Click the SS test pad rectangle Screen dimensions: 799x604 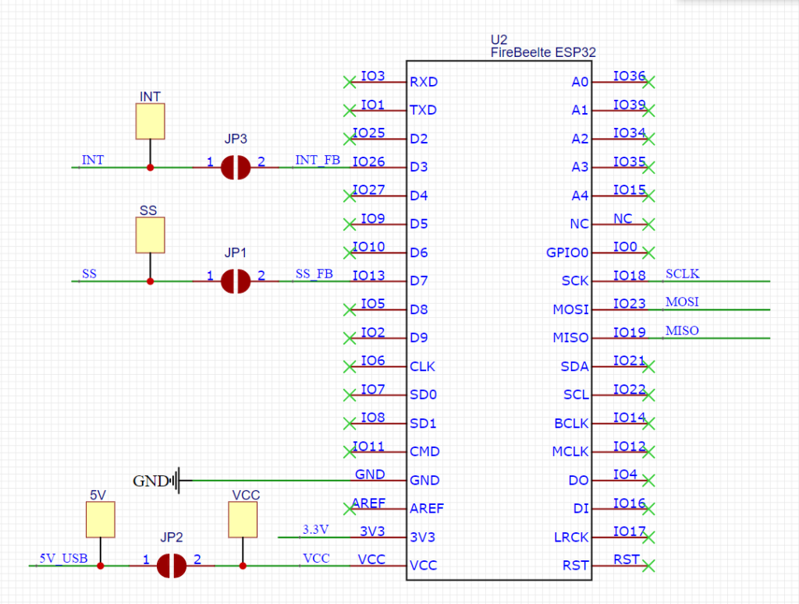click(151, 235)
